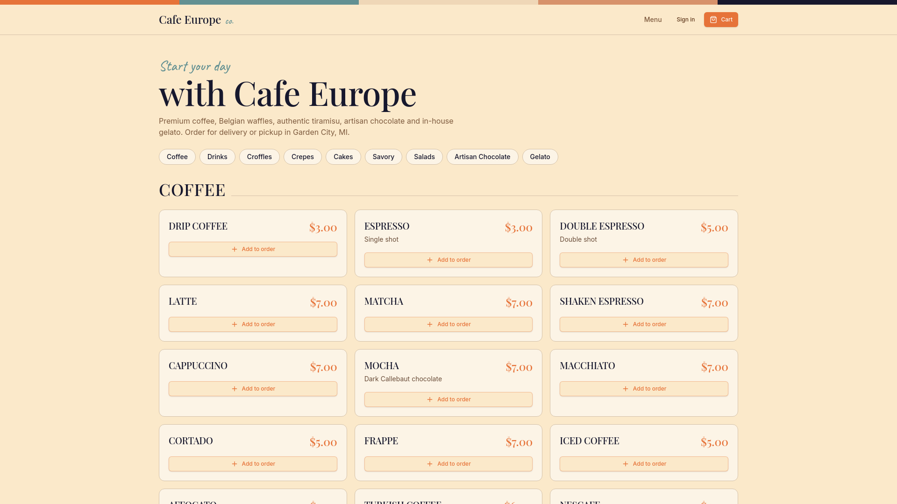
Task: Click the MATCHA item title
Action: pyautogui.click(x=384, y=301)
